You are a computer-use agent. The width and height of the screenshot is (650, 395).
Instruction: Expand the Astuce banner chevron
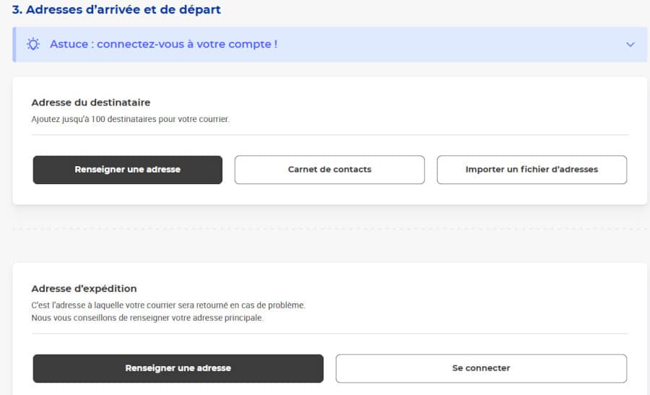coord(630,45)
